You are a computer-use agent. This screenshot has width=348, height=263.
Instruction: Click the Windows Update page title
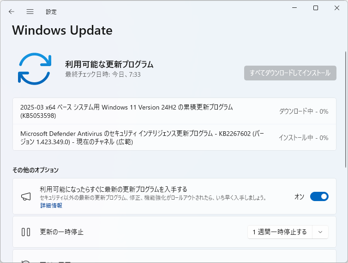pyautogui.click(x=62, y=30)
